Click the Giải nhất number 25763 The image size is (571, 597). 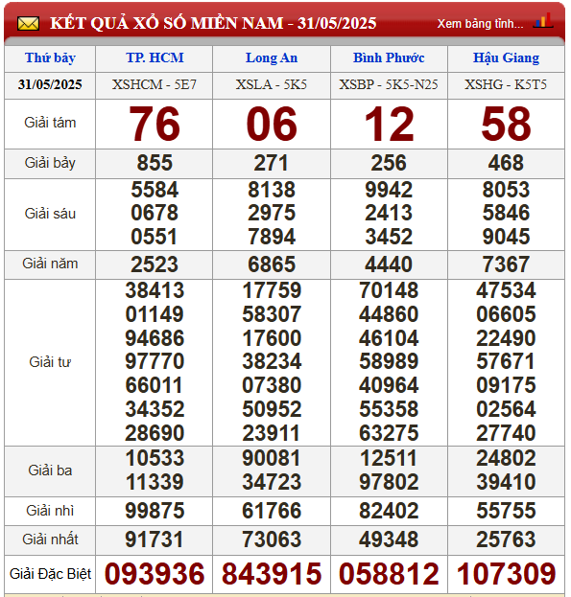click(x=506, y=540)
